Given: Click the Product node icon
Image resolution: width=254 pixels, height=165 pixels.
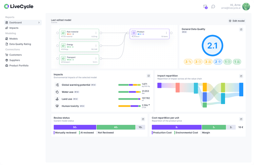Looking at the screenshot, I should click(x=133, y=33).
